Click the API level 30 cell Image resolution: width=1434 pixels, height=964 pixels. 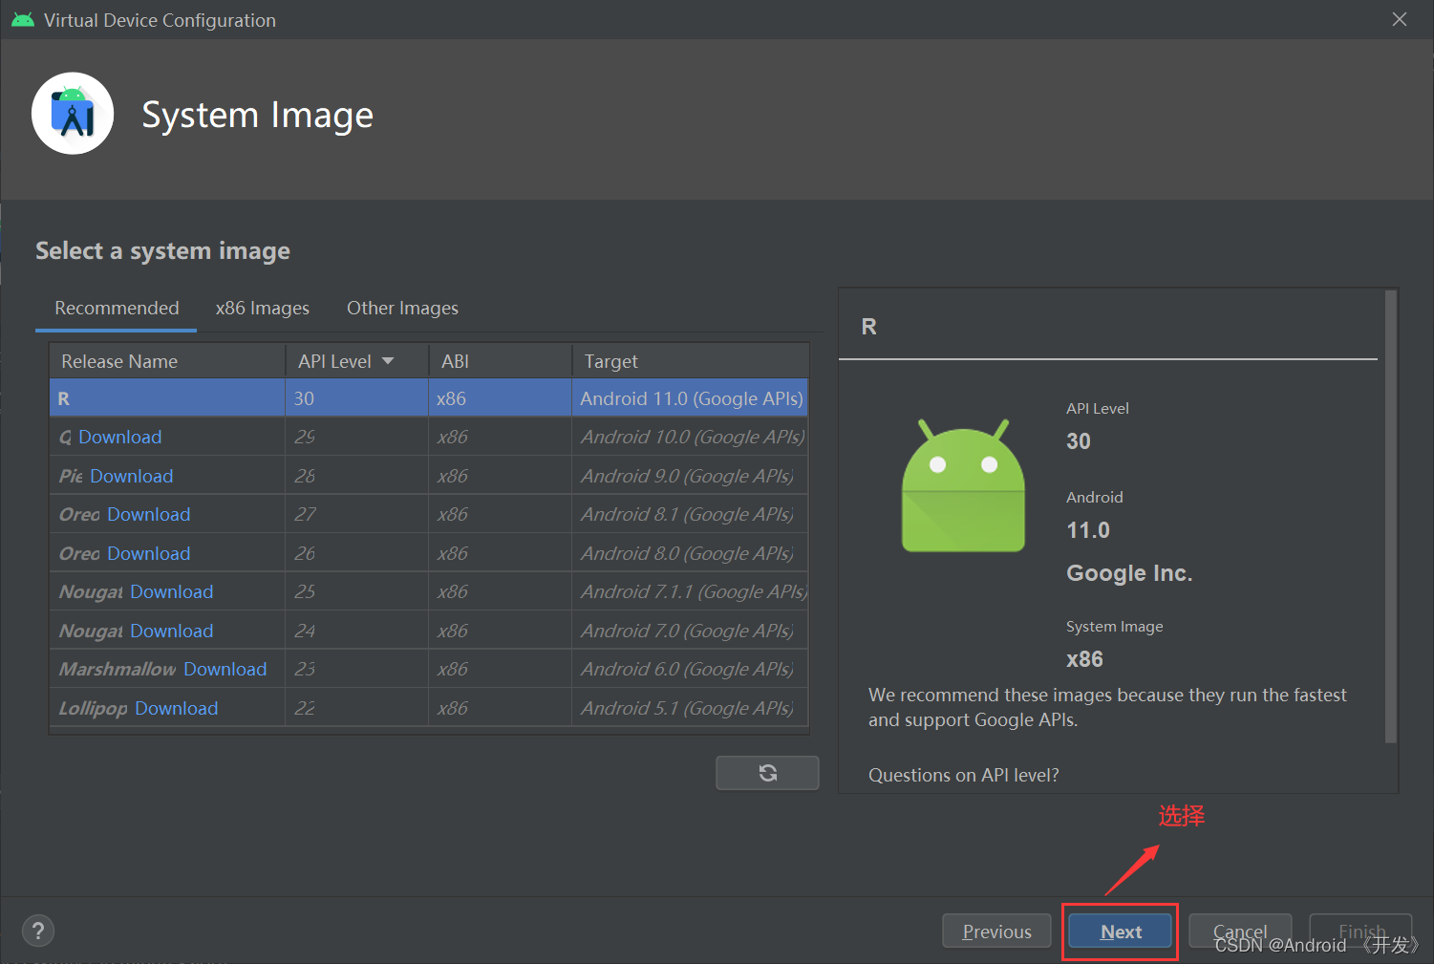(356, 398)
